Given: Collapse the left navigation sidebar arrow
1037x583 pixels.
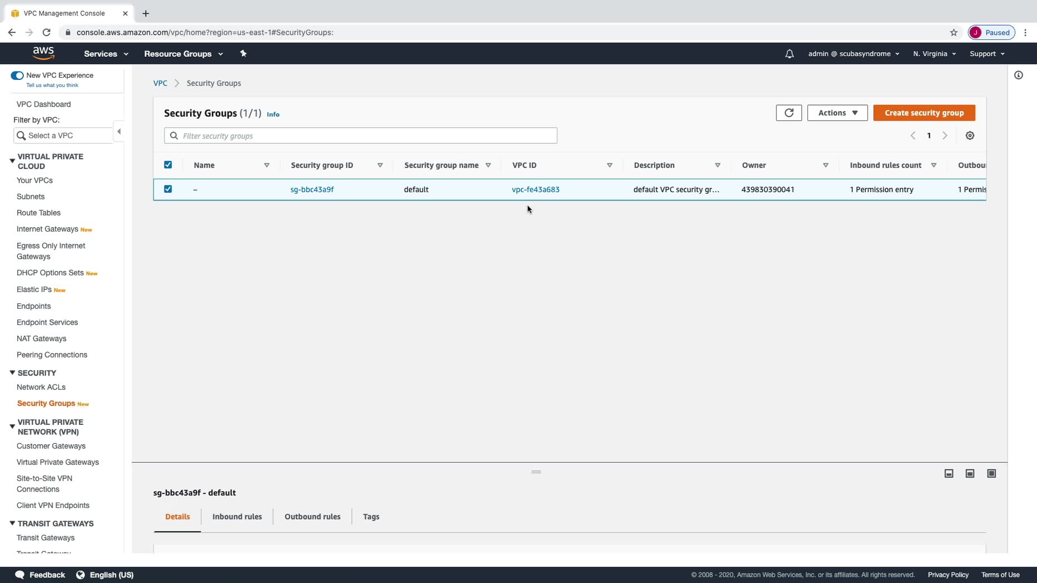Looking at the screenshot, I should click(x=119, y=132).
